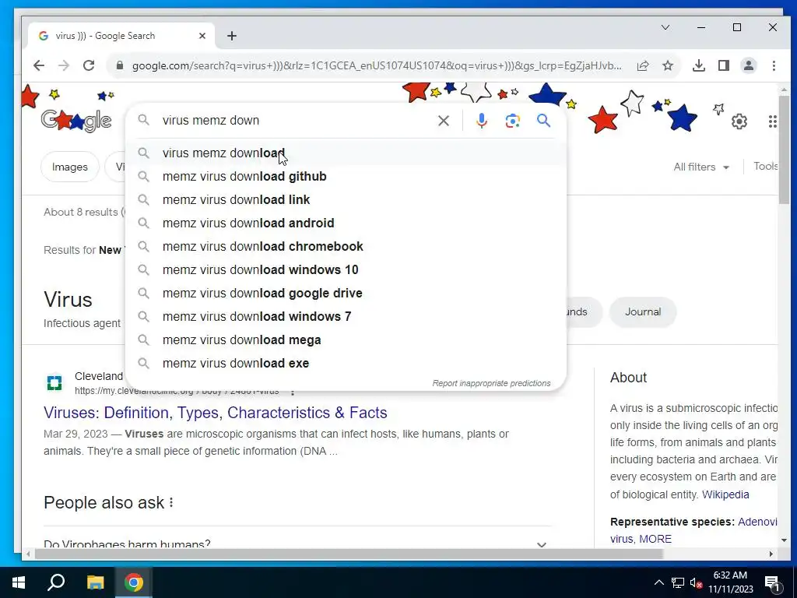Open Chrome three-dot menu
The width and height of the screenshot is (797, 598).
click(x=774, y=65)
